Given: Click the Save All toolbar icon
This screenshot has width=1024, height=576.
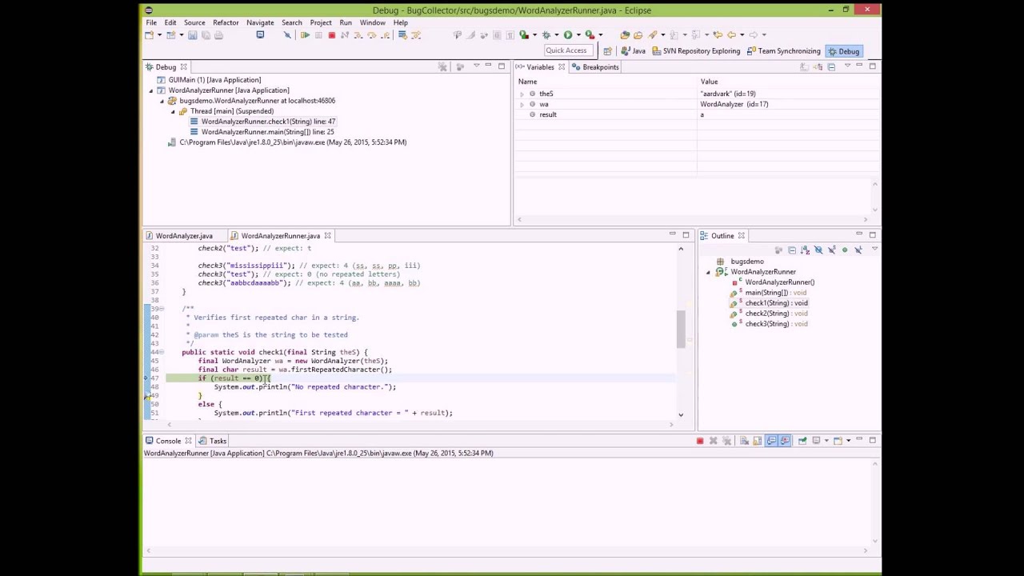Looking at the screenshot, I should 206,34.
